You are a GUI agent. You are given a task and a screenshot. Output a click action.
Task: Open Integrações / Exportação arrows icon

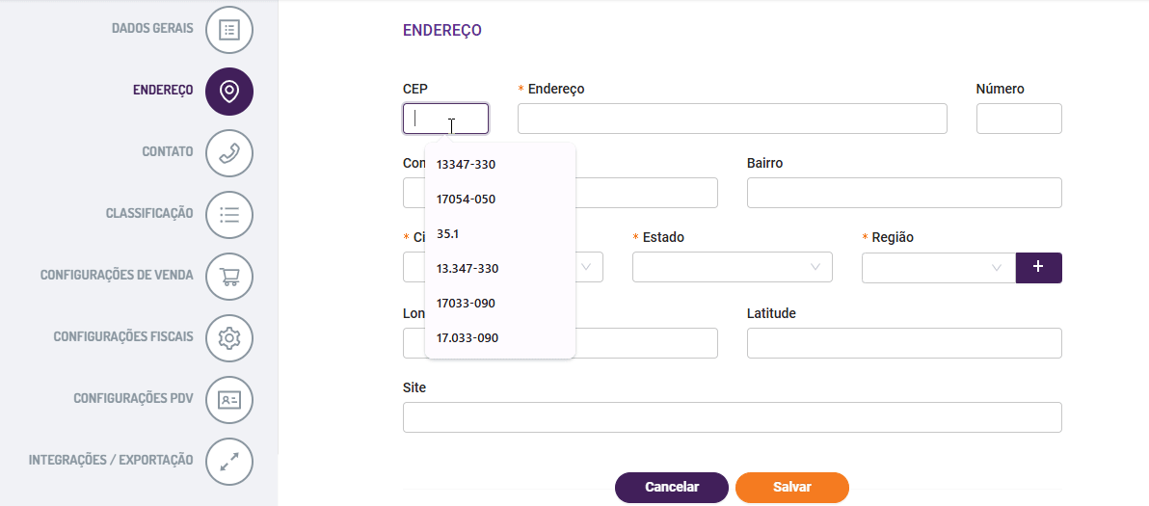click(229, 462)
